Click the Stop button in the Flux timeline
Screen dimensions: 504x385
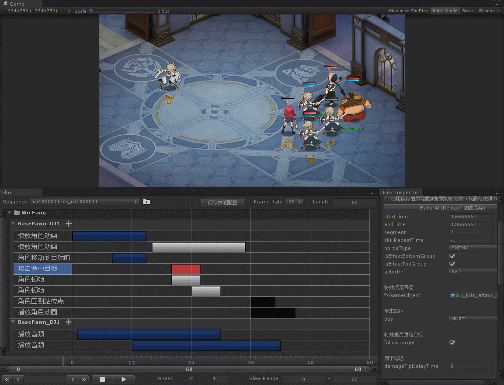102,379
